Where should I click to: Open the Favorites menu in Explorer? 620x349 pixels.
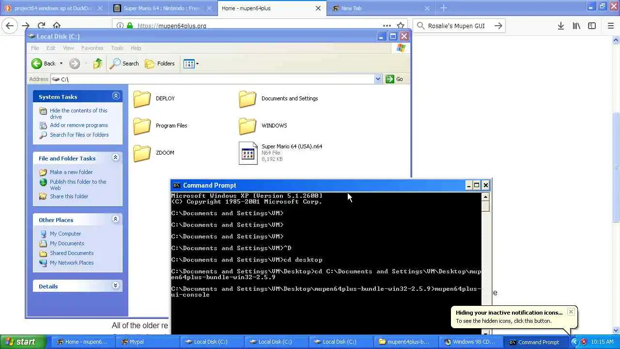tap(92, 48)
